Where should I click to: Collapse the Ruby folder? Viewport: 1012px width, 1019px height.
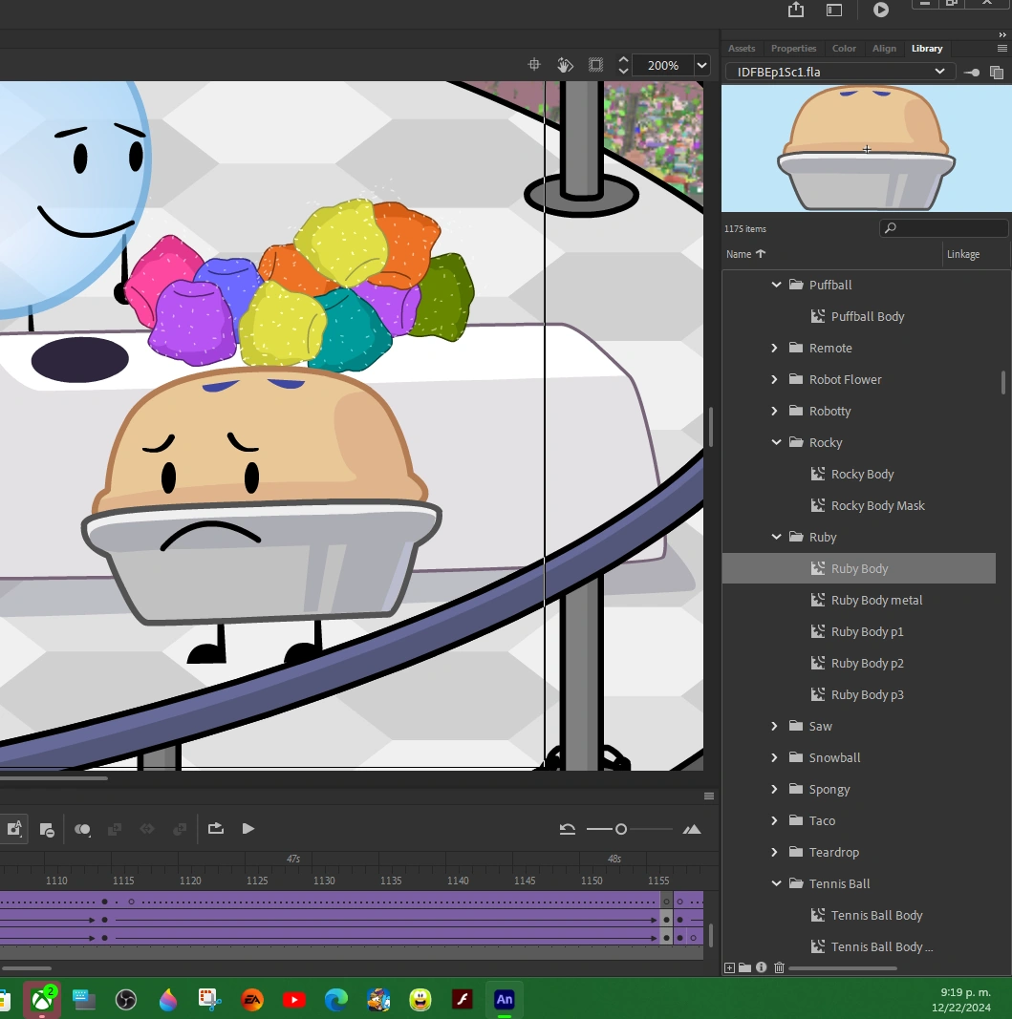(x=776, y=537)
